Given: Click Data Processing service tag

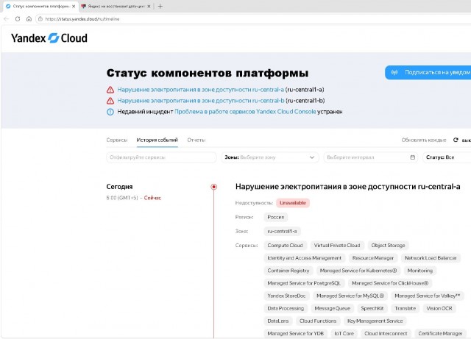Looking at the screenshot, I should tap(286, 308).
